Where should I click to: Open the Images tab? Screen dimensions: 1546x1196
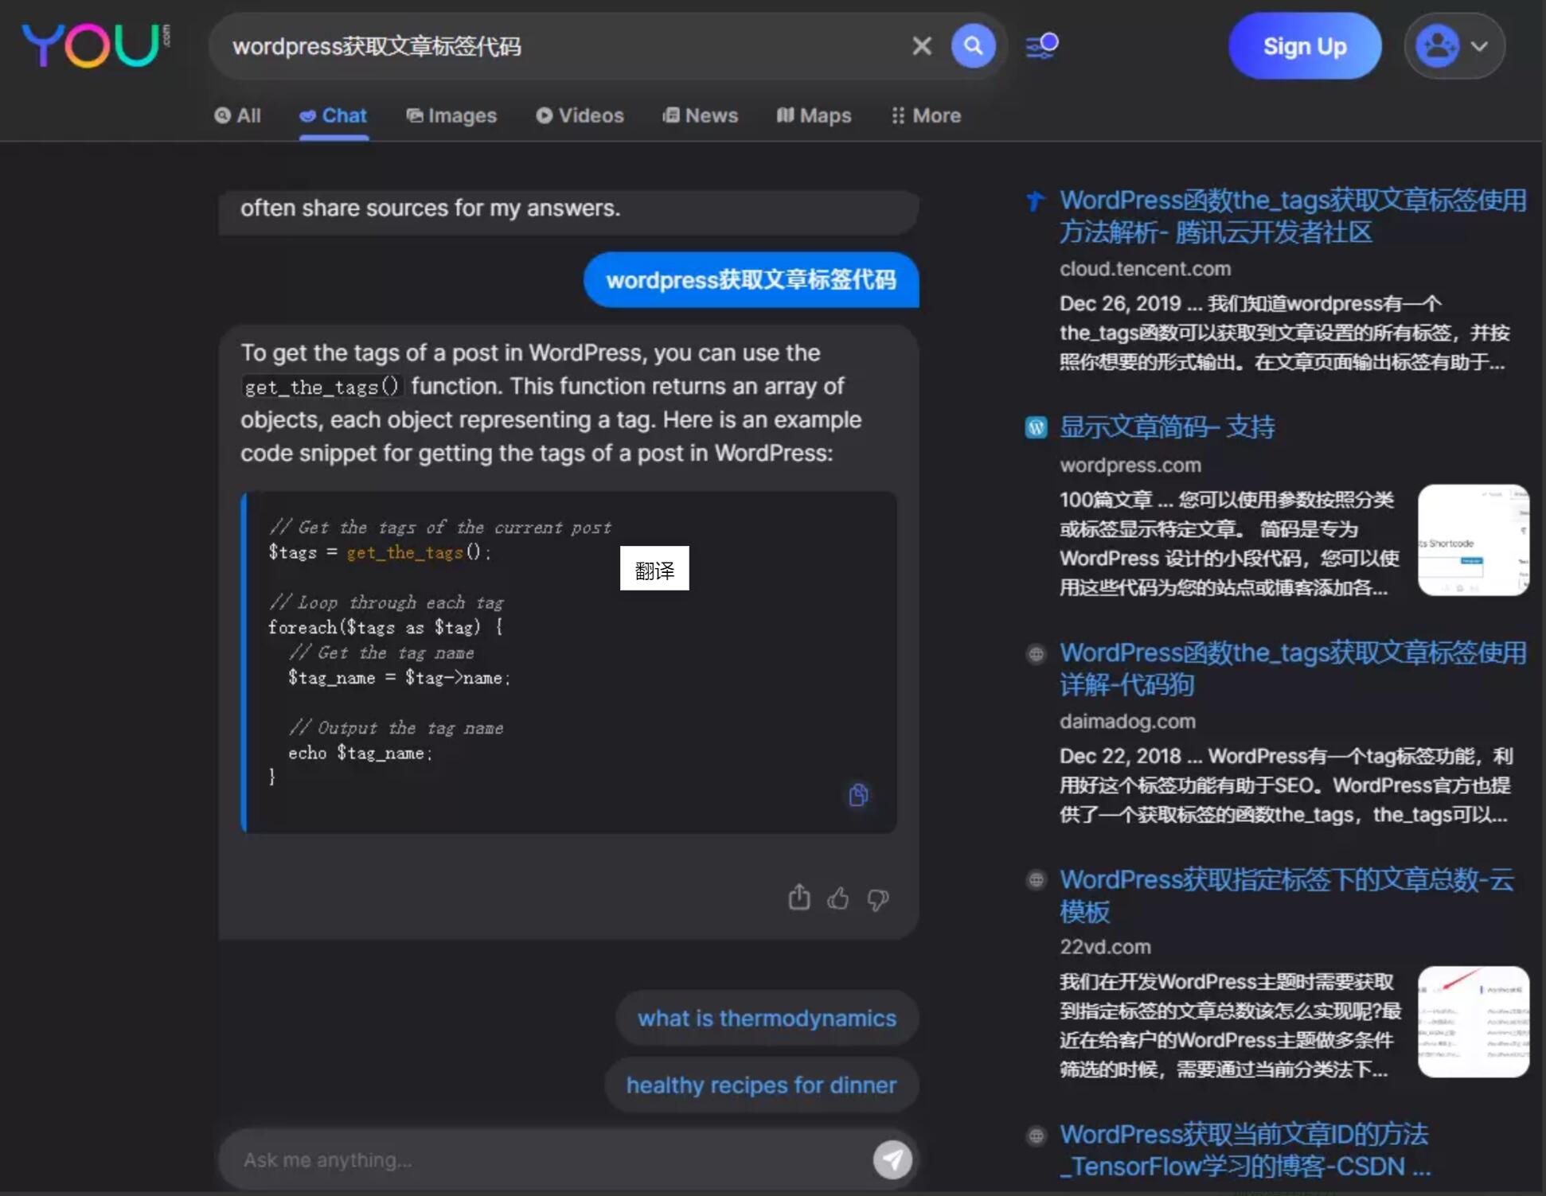tap(451, 115)
